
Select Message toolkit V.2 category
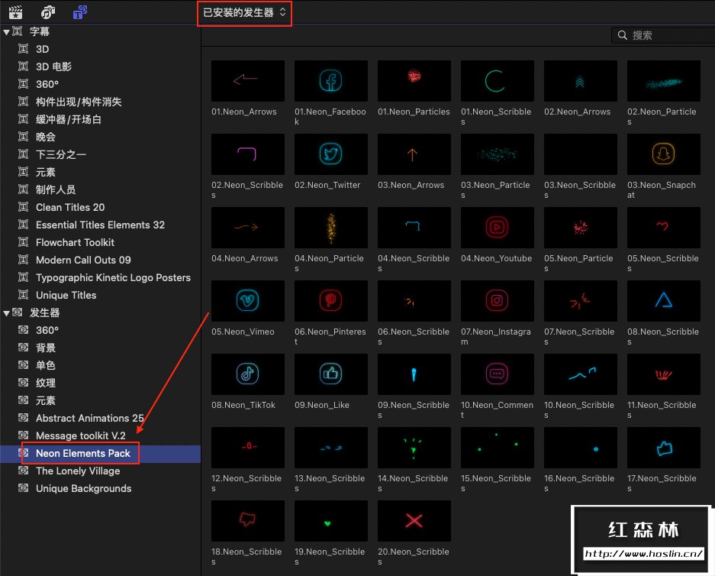pyautogui.click(x=100, y=436)
